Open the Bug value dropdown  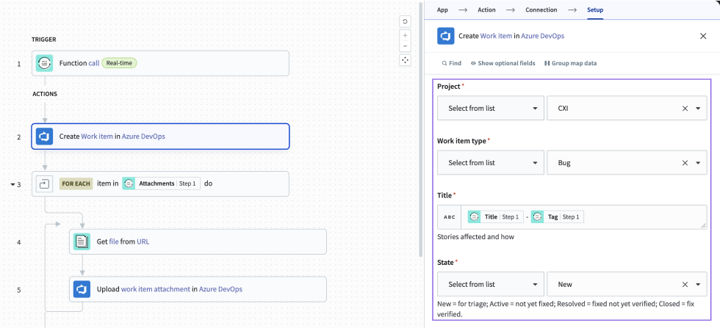pos(698,163)
